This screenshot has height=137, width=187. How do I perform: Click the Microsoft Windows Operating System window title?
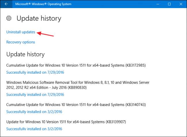[44, 4]
